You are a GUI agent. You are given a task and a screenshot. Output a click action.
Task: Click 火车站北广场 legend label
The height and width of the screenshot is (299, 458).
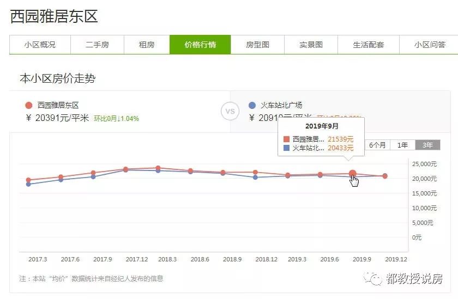point(281,105)
